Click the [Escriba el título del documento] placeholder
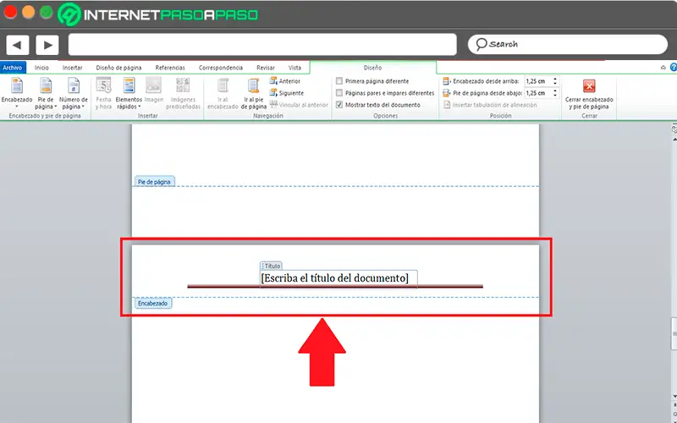Viewport: 677px width, 423px height. (334, 278)
